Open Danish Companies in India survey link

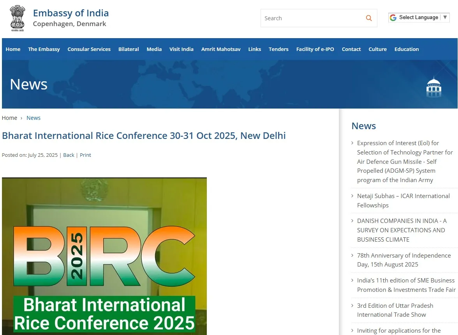tap(402, 230)
